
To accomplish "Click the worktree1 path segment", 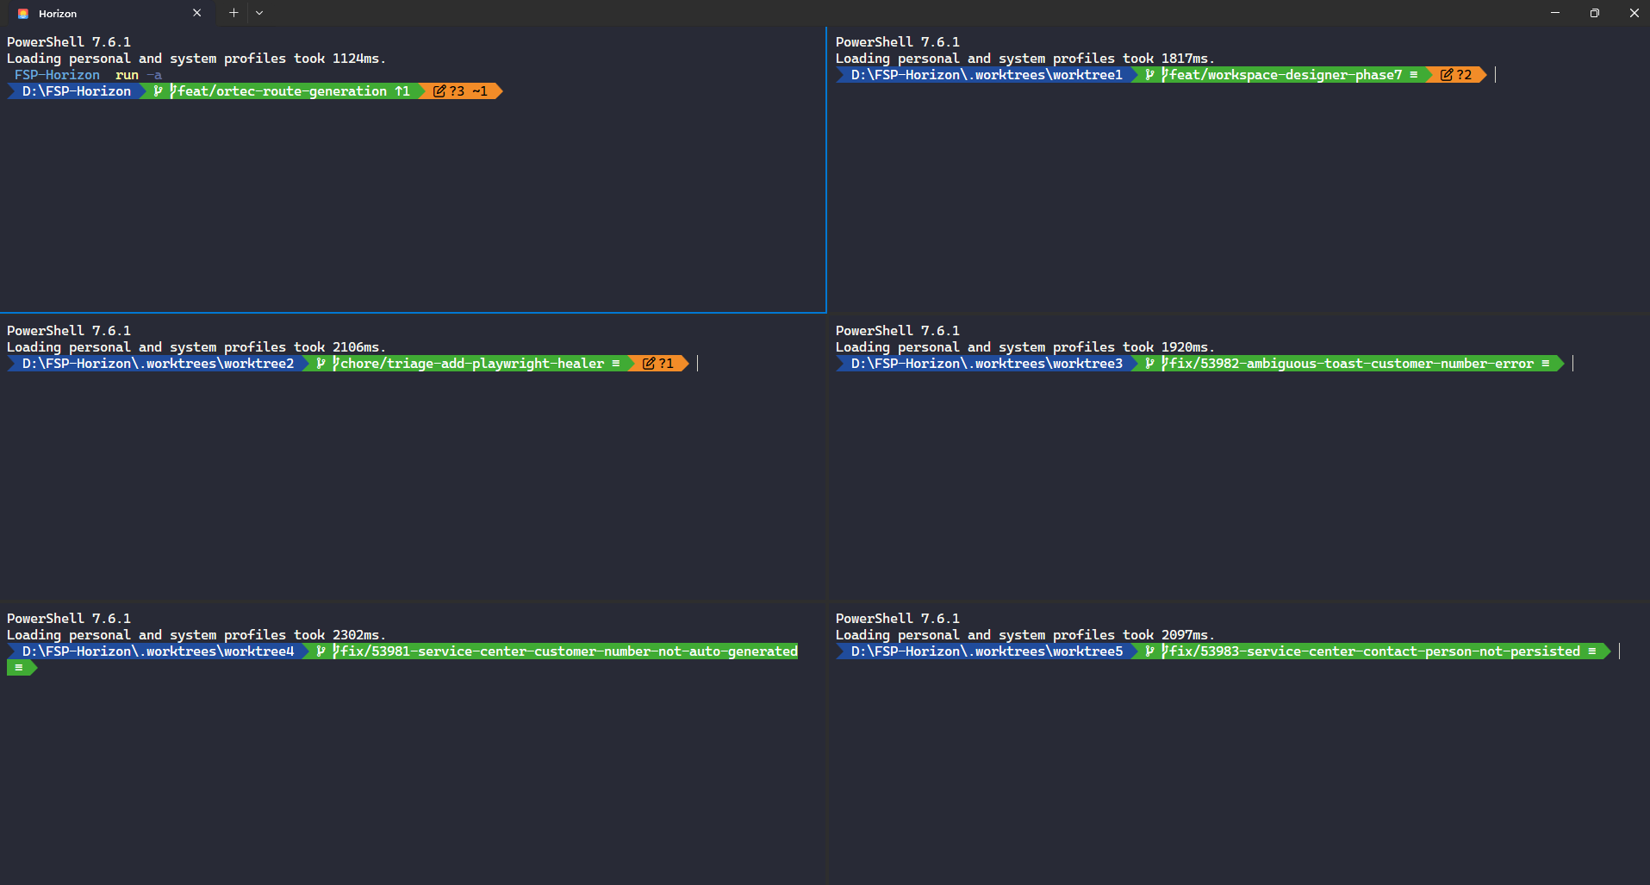I will [x=987, y=75].
